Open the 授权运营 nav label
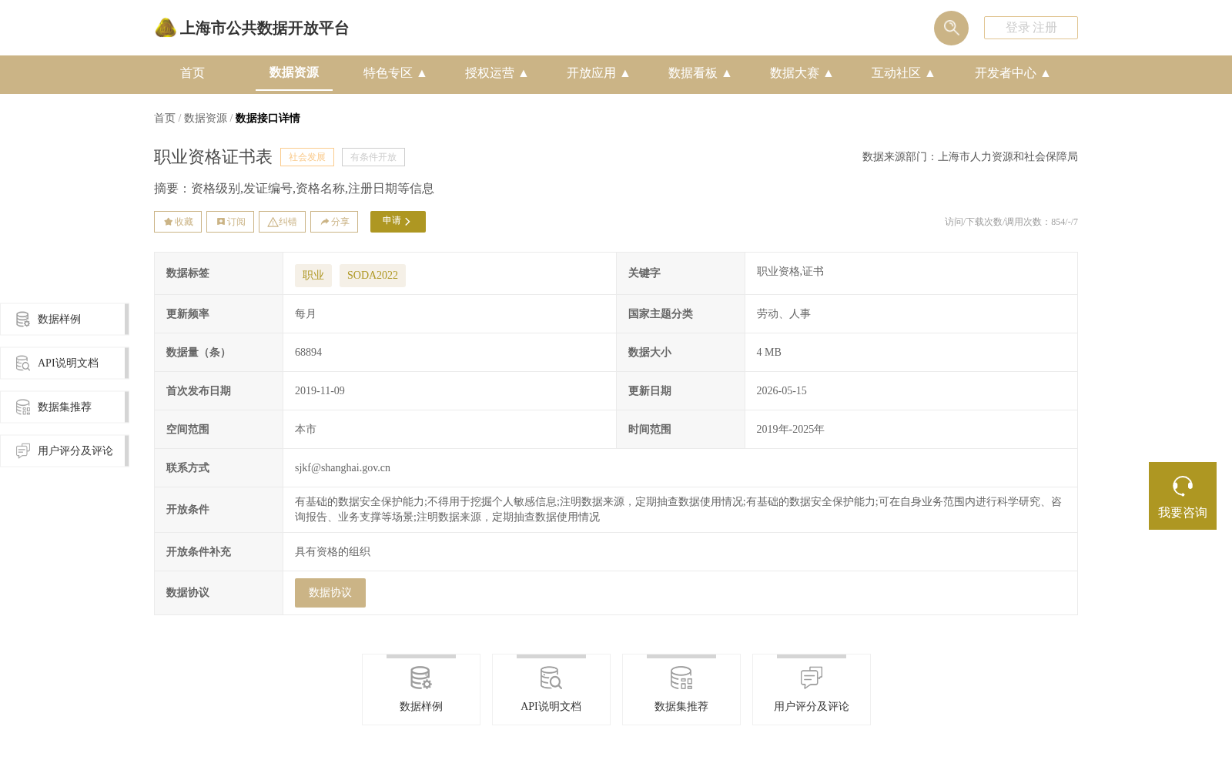This screenshot has height=770, width=1232. coord(490,73)
